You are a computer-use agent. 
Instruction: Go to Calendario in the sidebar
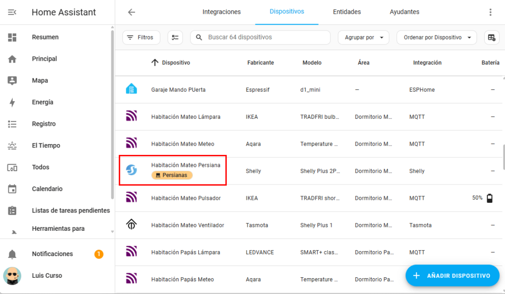click(x=47, y=189)
